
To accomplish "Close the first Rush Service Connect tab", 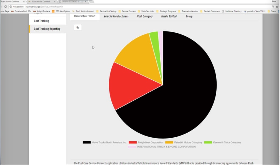I will [24, 2].
